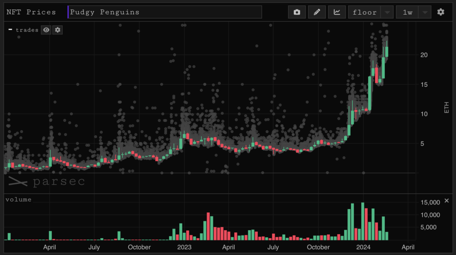Focus the Pudgy Penguins collection field
Image resolution: width=456 pixels, height=255 pixels.
pos(165,12)
